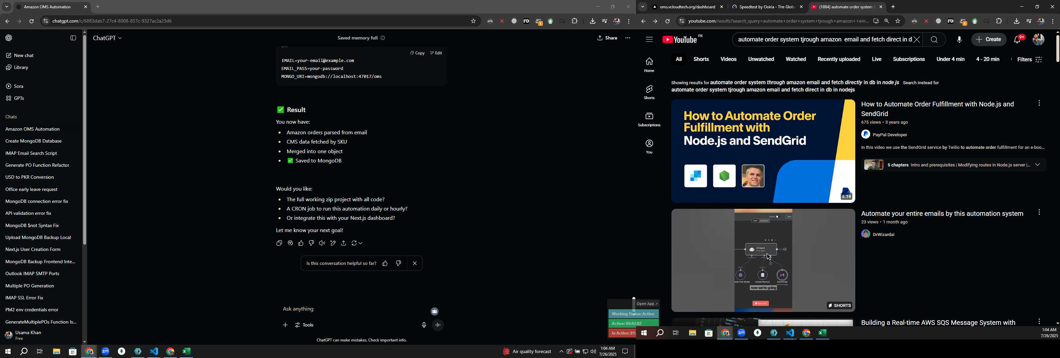Expand the 5 chapters section
This screenshot has width=1060, height=358.
[1037, 165]
